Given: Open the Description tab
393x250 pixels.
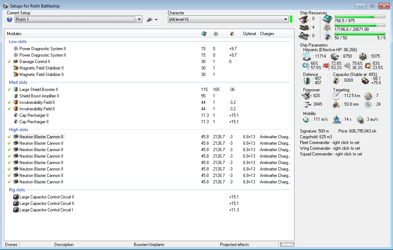Looking at the screenshot, I should click(64, 245).
